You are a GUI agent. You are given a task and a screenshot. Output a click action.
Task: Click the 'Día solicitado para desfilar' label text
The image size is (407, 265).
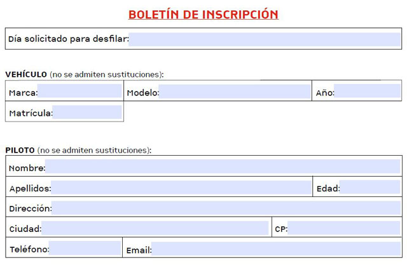tap(68, 39)
